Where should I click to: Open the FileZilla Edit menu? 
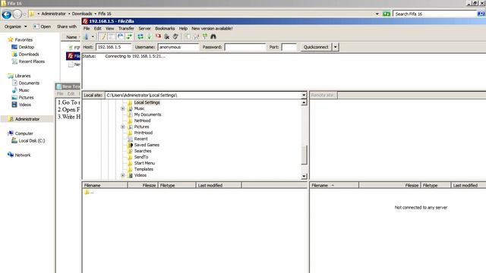98,28
